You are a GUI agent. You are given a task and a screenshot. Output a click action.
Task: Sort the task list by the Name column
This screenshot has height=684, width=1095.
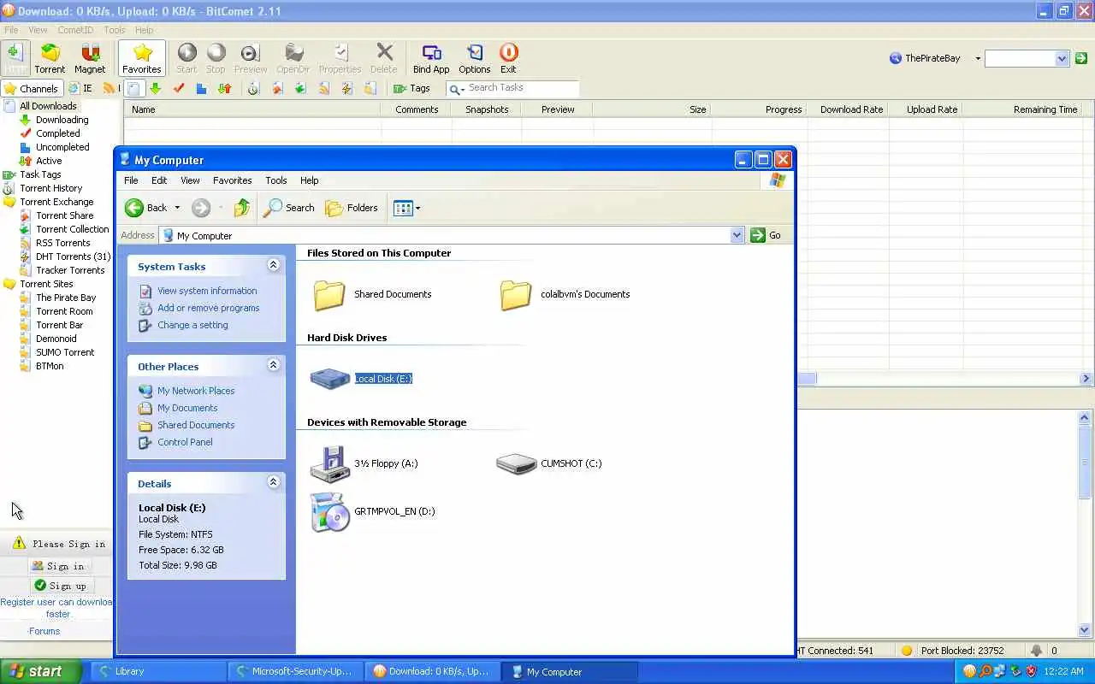click(252, 109)
